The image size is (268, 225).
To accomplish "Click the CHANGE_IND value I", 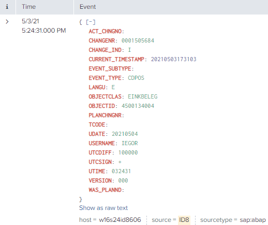I will (129, 50).
